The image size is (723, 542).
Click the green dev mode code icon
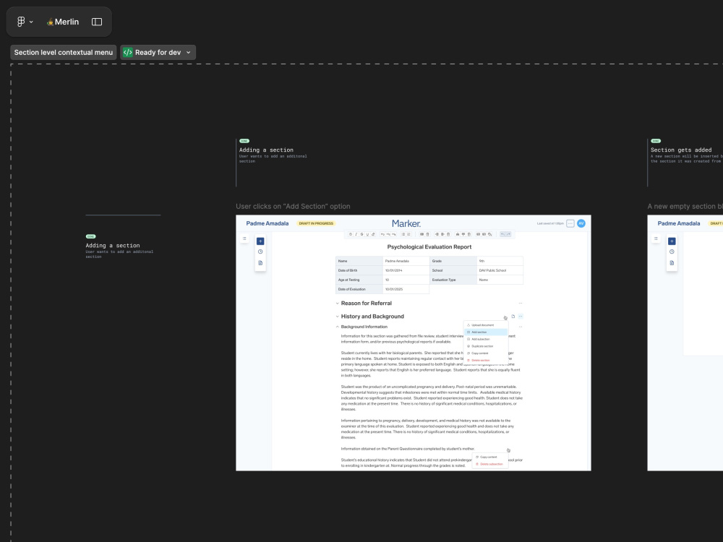(x=128, y=53)
